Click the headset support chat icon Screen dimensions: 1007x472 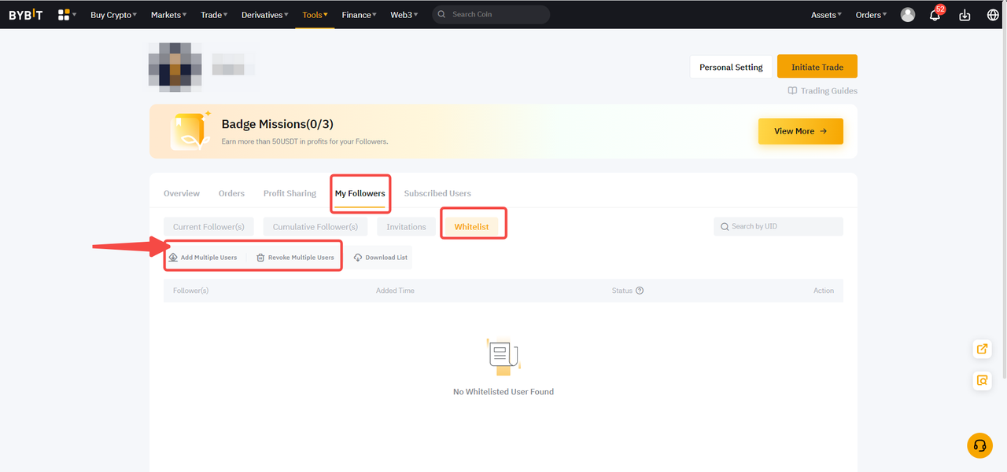pos(979,445)
